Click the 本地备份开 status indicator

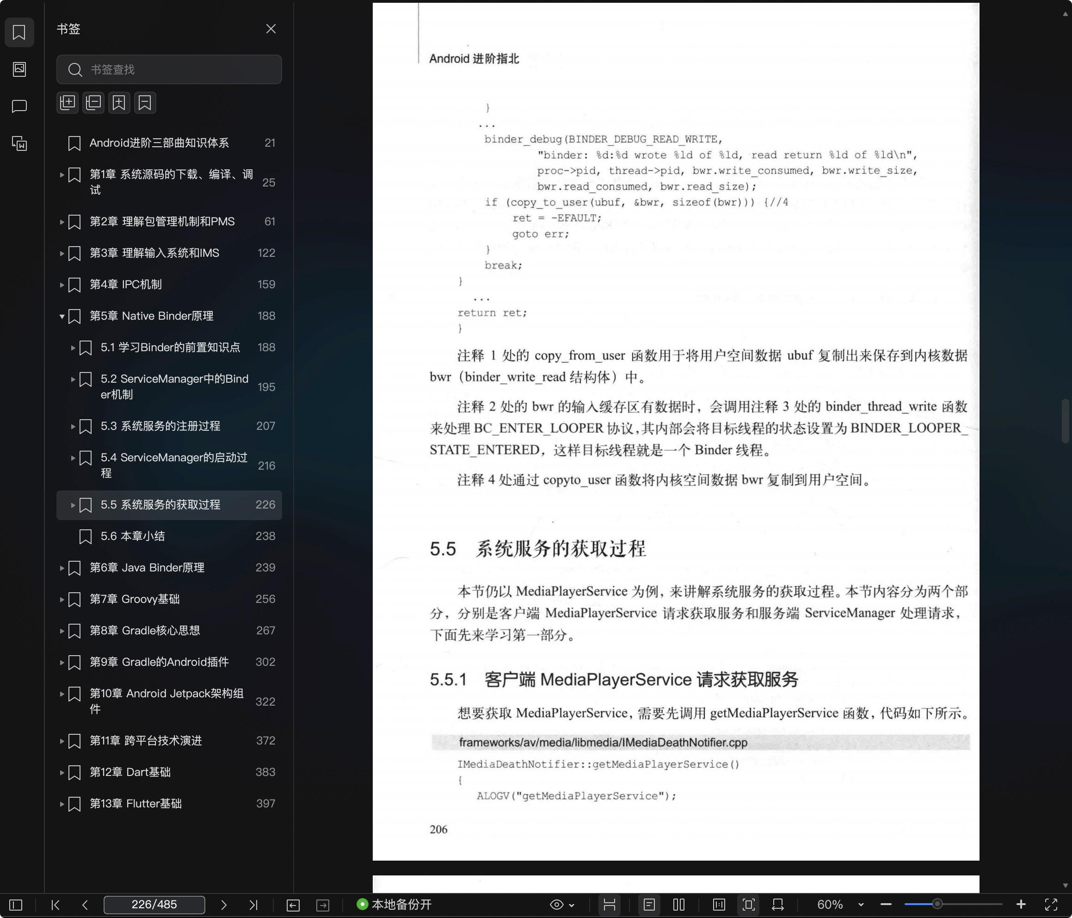[394, 905]
